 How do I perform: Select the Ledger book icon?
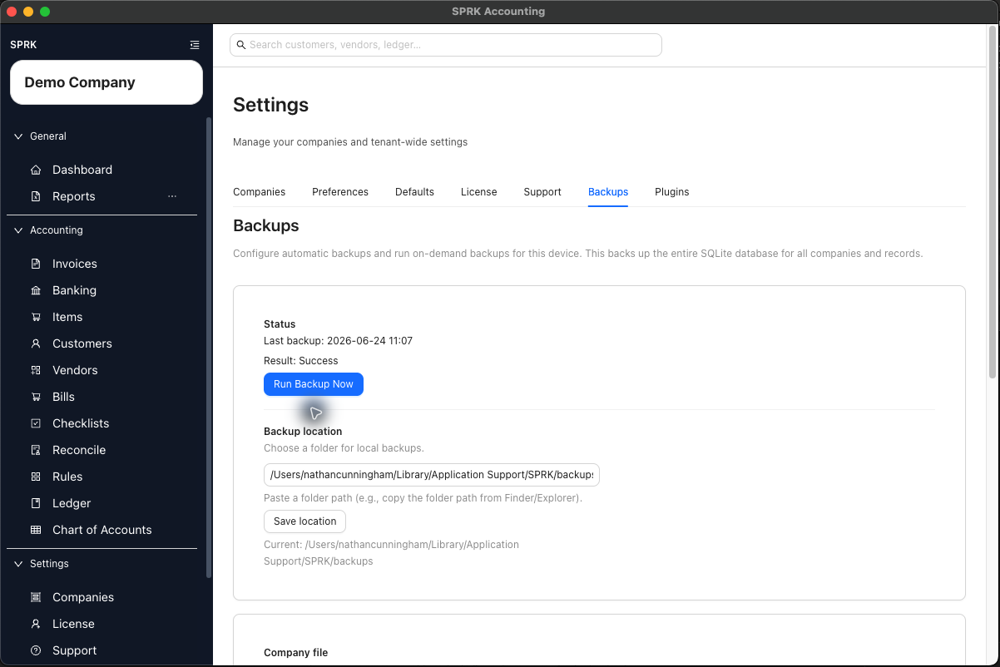36,503
